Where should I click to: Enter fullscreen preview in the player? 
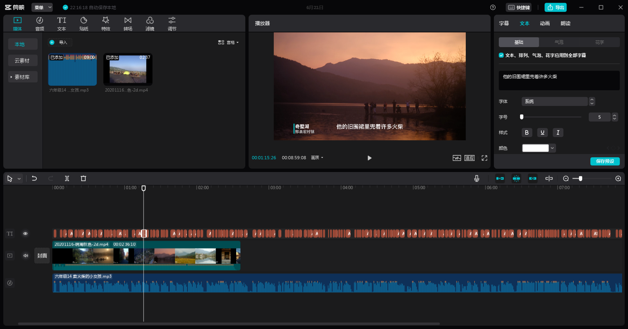pos(484,158)
